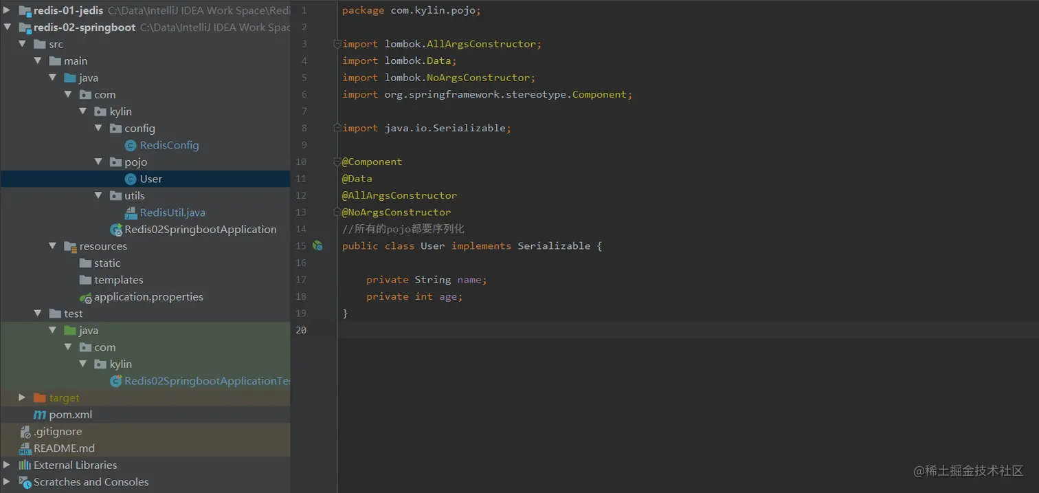Collapse the test folder arrow
Image resolution: width=1039 pixels, height=493 pixels.
[37, 313]
